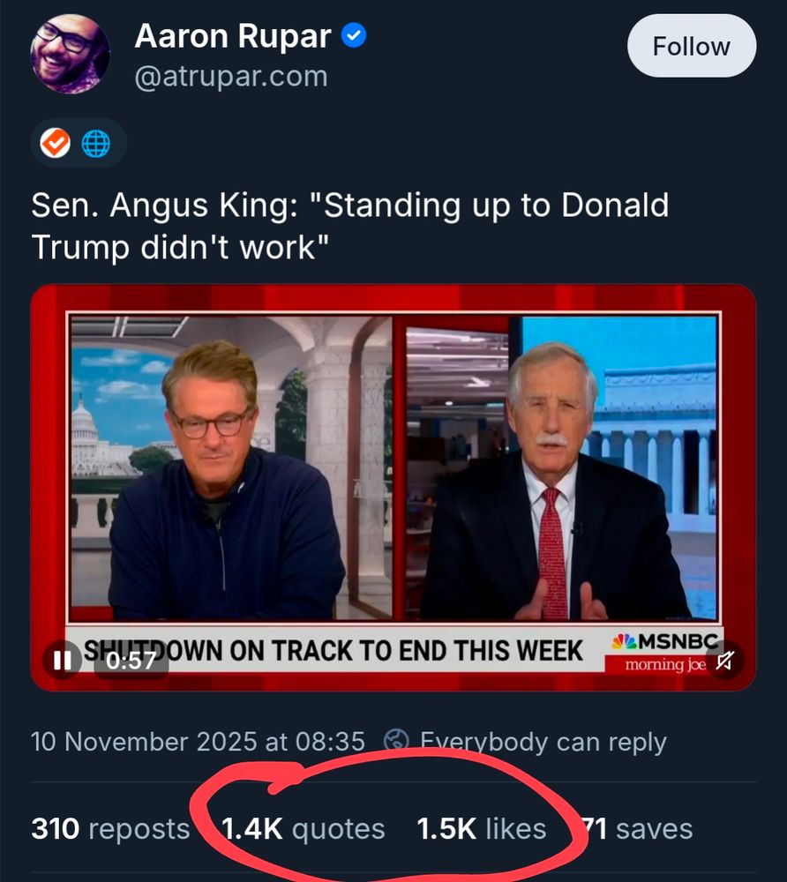Open the 1.4K quotes list
This screenshot has height=882, width=787.
[x=304, y=828]
